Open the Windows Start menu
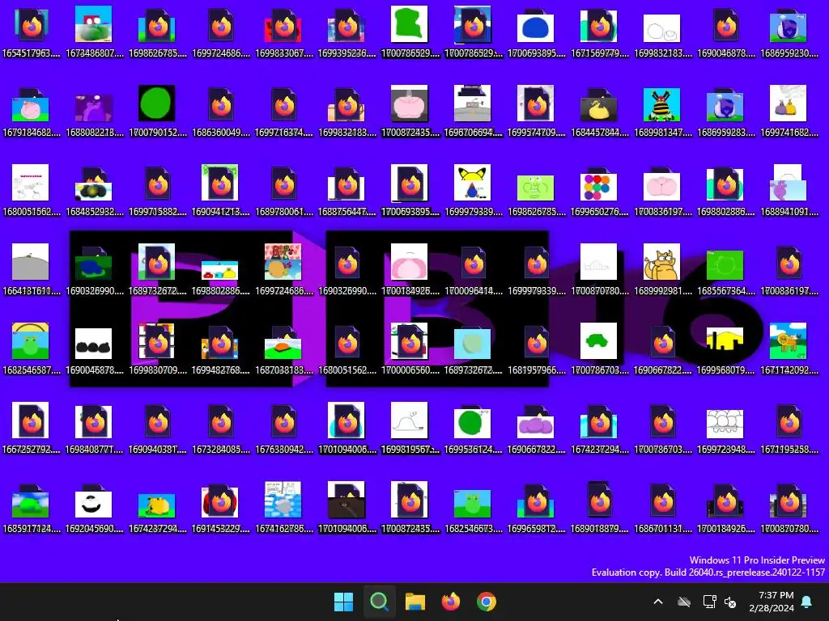Screen dimensions: 829x621 click(343, 602)
